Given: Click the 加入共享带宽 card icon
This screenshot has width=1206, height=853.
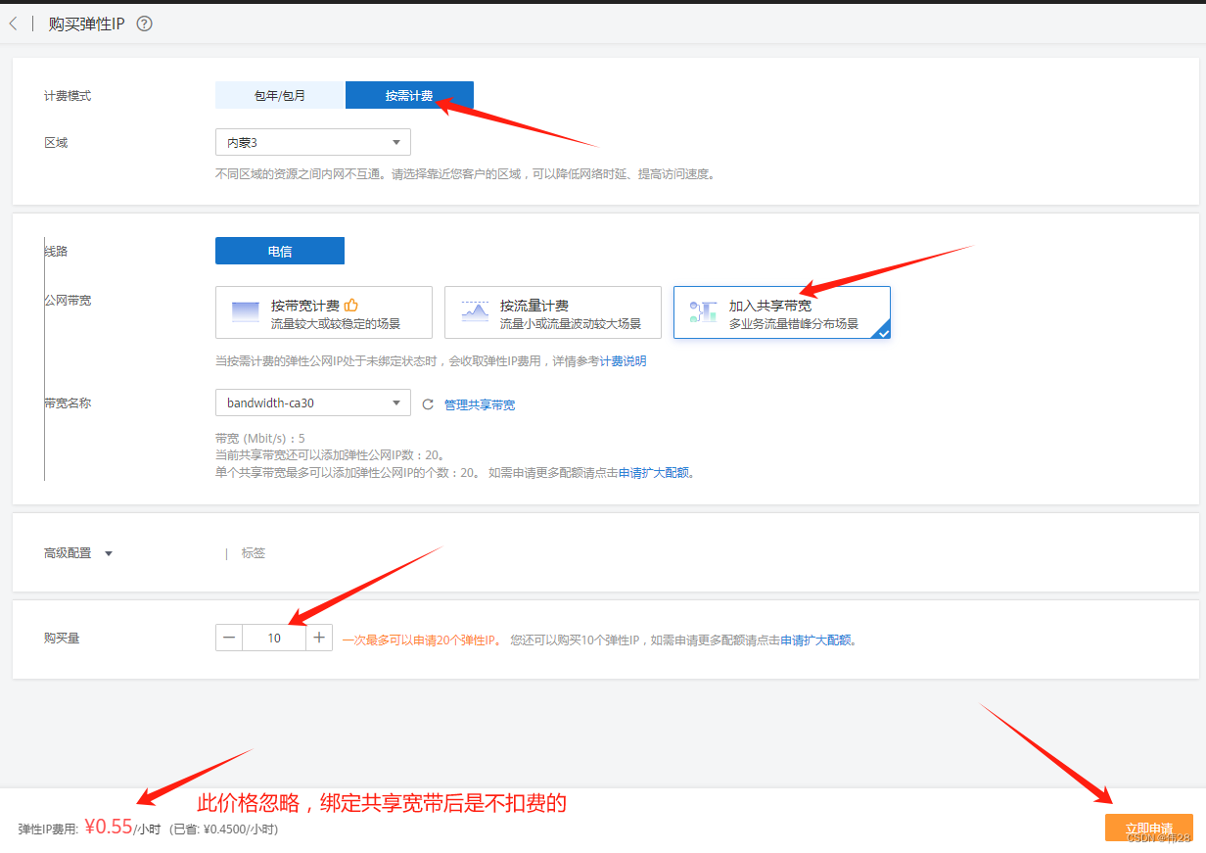Looking at the screenshot, I should [x=702, y=311].
